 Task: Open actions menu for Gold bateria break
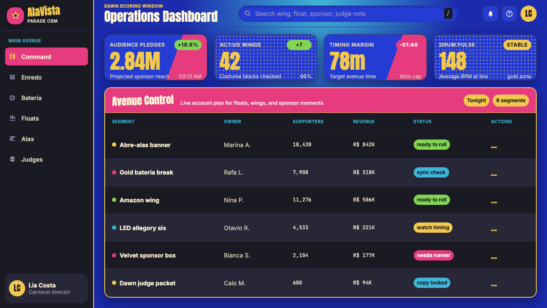(x=494, y=175)
